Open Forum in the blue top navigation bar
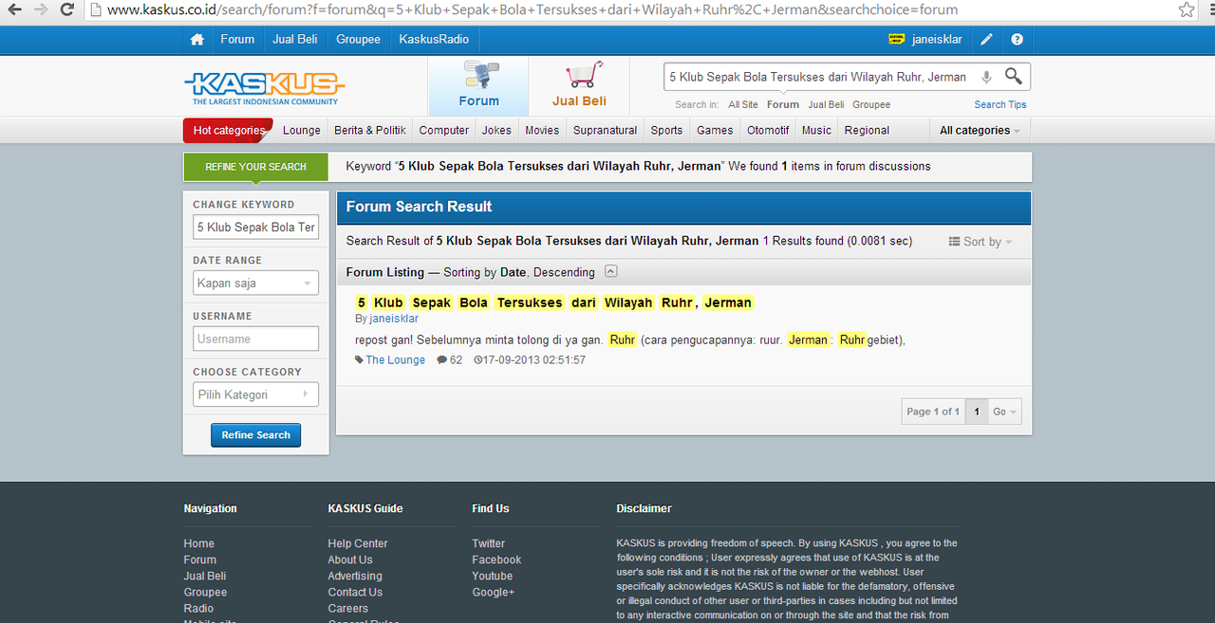 click(x=237, y=40)
